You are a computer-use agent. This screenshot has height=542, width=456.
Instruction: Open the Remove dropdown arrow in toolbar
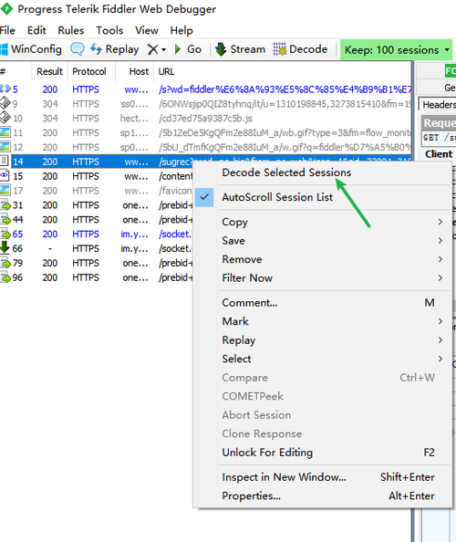pos(164,50)
